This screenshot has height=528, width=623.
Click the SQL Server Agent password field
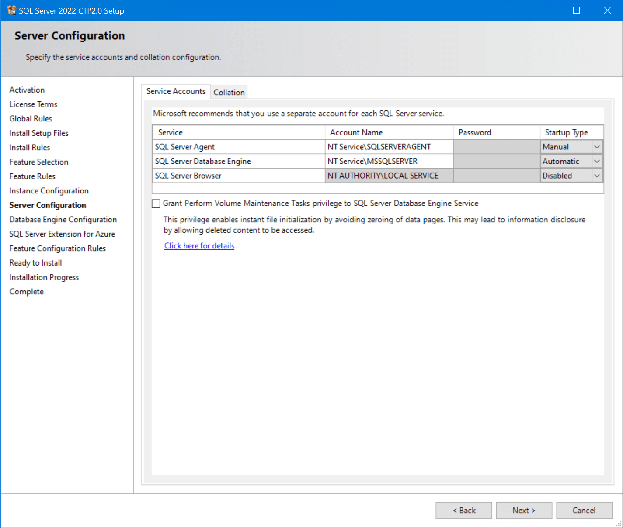(497, 147)
